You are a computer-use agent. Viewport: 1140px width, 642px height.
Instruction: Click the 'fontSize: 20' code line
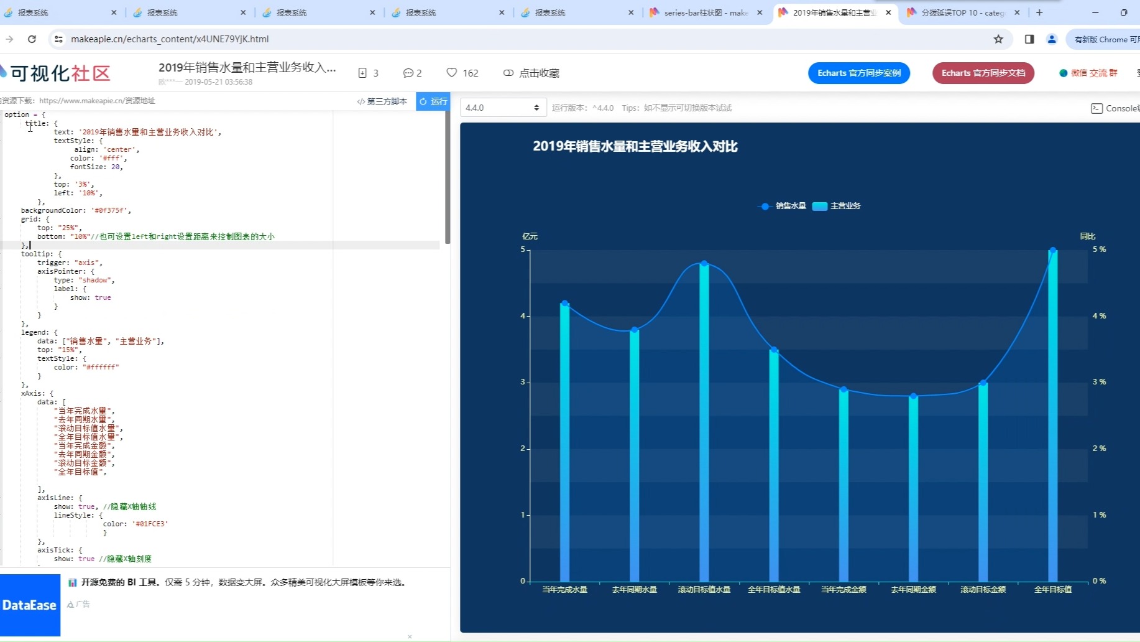pos(96,167)
